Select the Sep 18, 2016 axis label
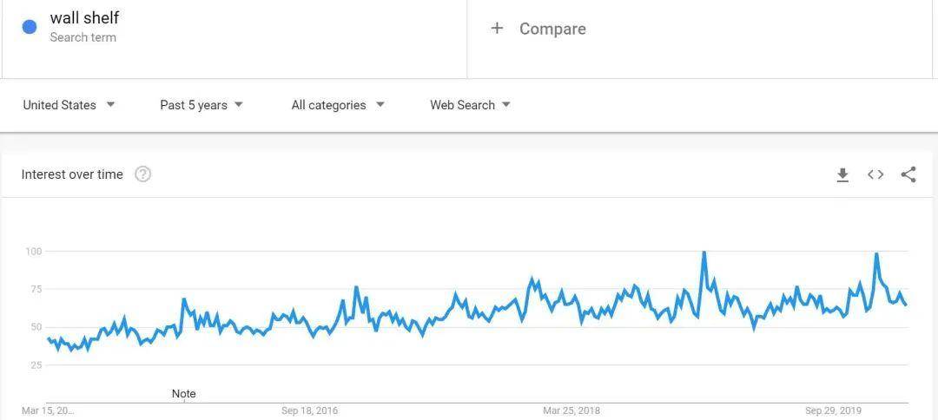 click(309, 410)
